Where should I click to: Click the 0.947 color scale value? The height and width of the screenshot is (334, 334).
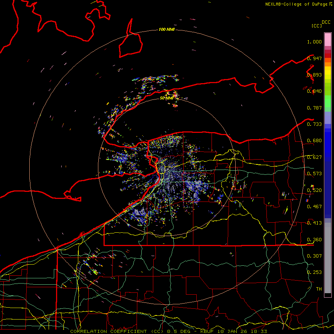pyautogui.click(x=314, y=58)
